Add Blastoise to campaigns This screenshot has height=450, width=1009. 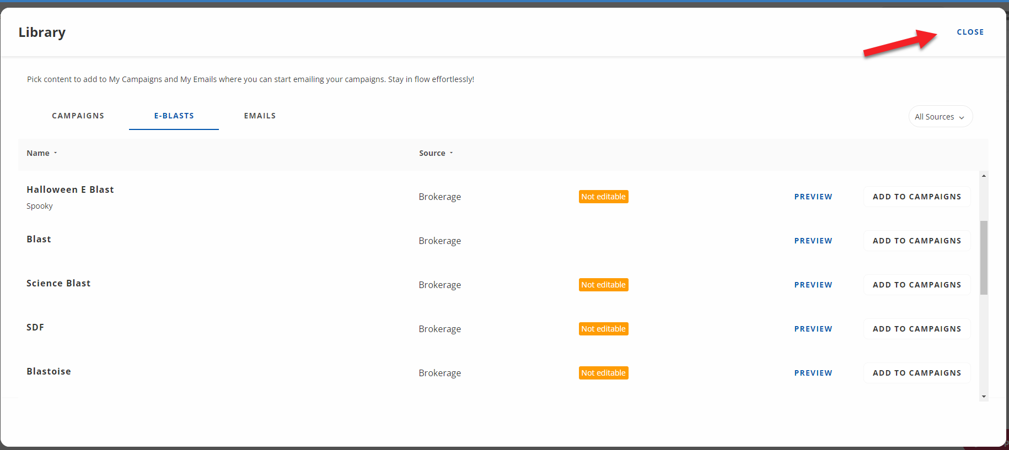click(916, 373)
